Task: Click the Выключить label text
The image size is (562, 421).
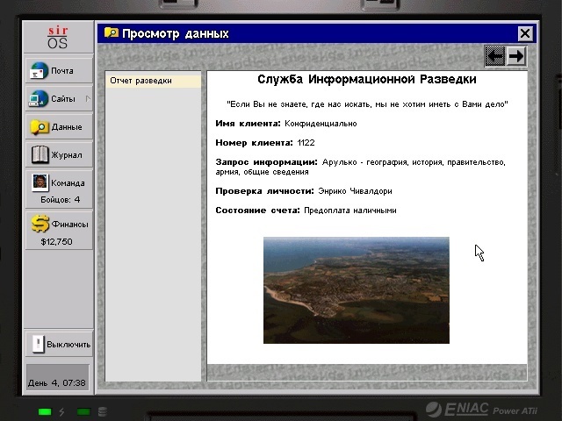Action: click(68, 345)
